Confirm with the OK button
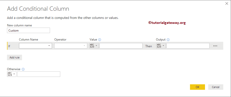231x97 pixels. 197,87
